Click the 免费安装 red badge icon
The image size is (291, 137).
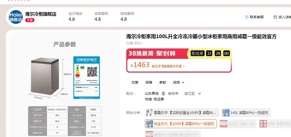click(263, 124)
